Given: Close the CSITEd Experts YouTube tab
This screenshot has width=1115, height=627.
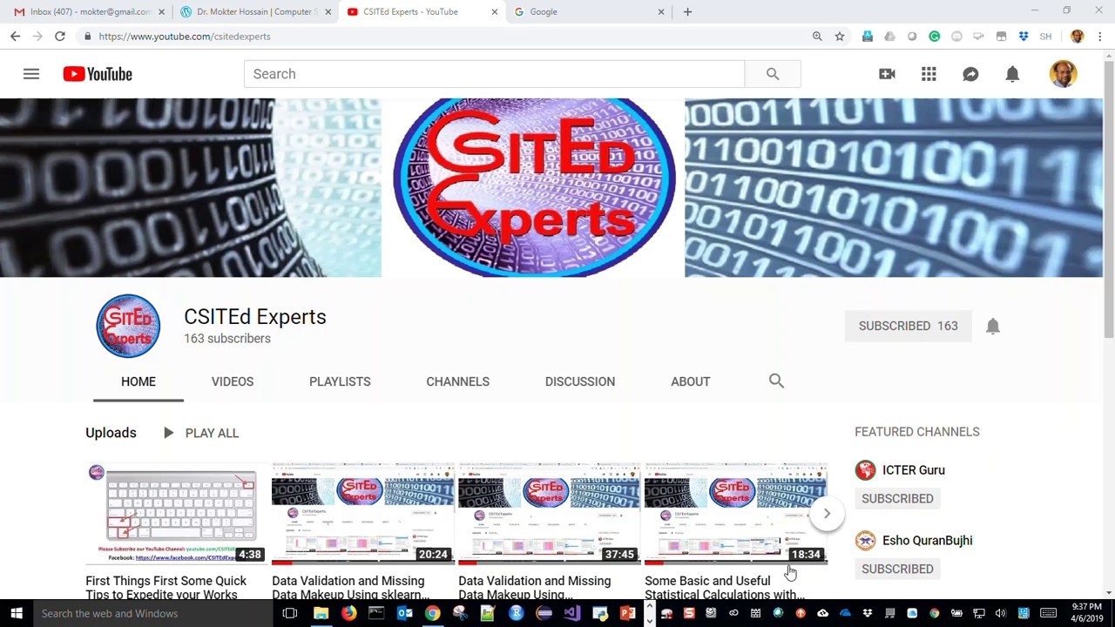Looking at the screenshot, I should 495,11.
